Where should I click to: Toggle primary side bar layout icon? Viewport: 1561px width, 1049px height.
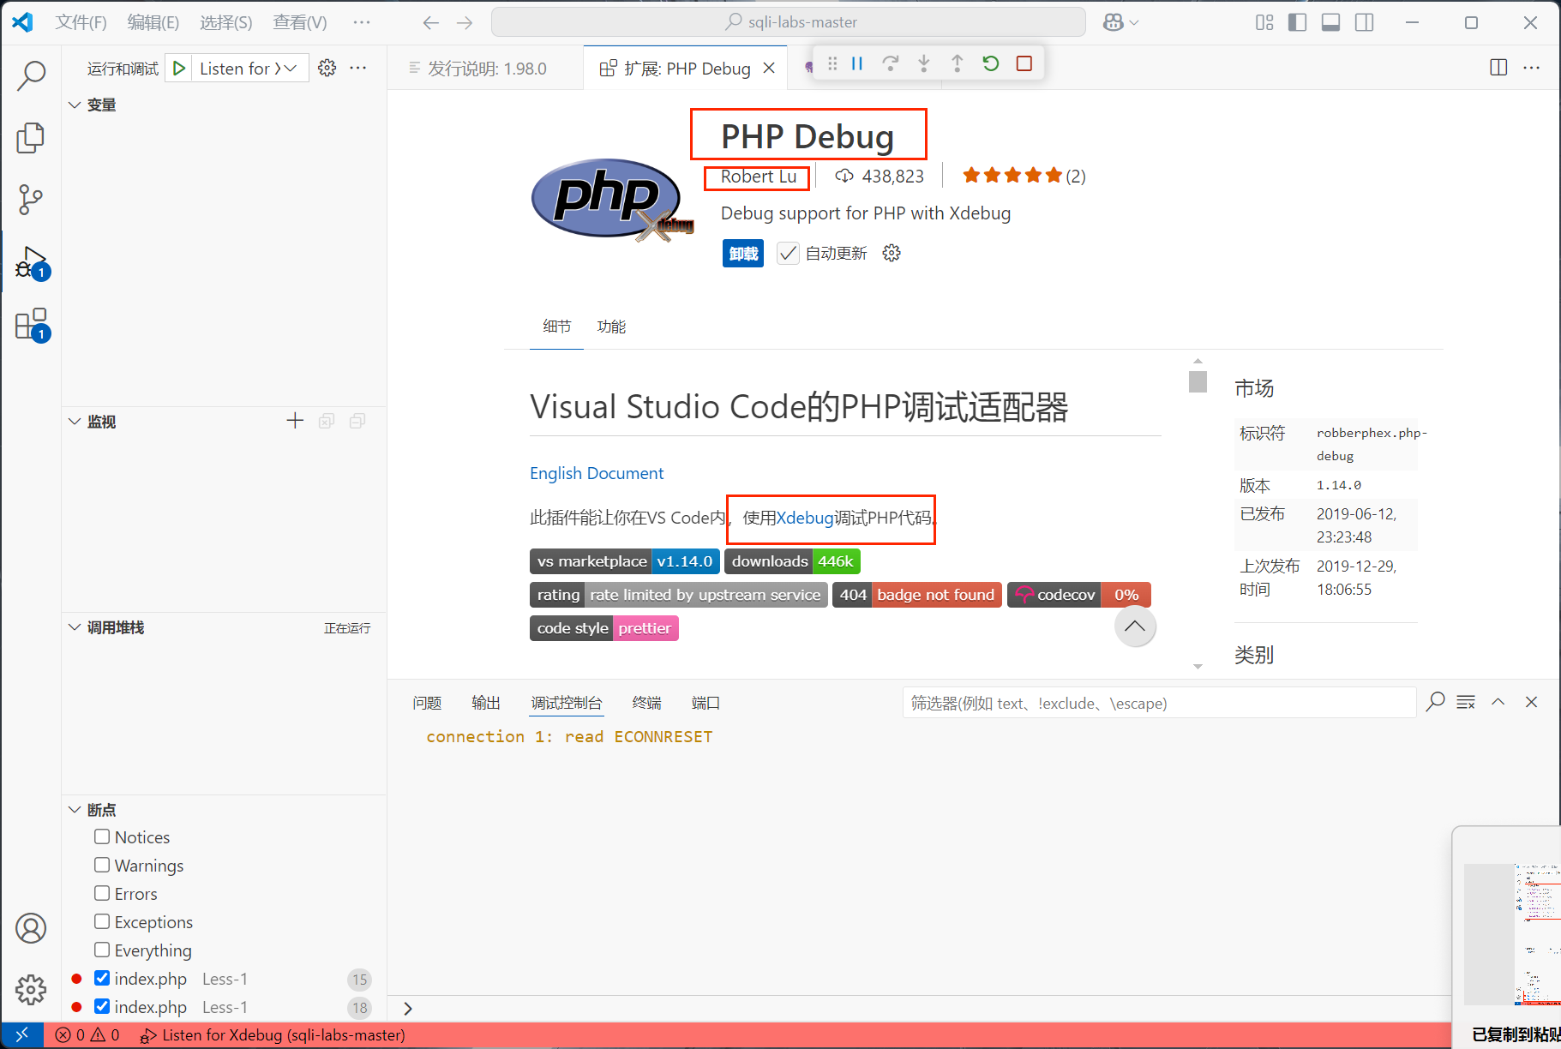point(1298,23)
